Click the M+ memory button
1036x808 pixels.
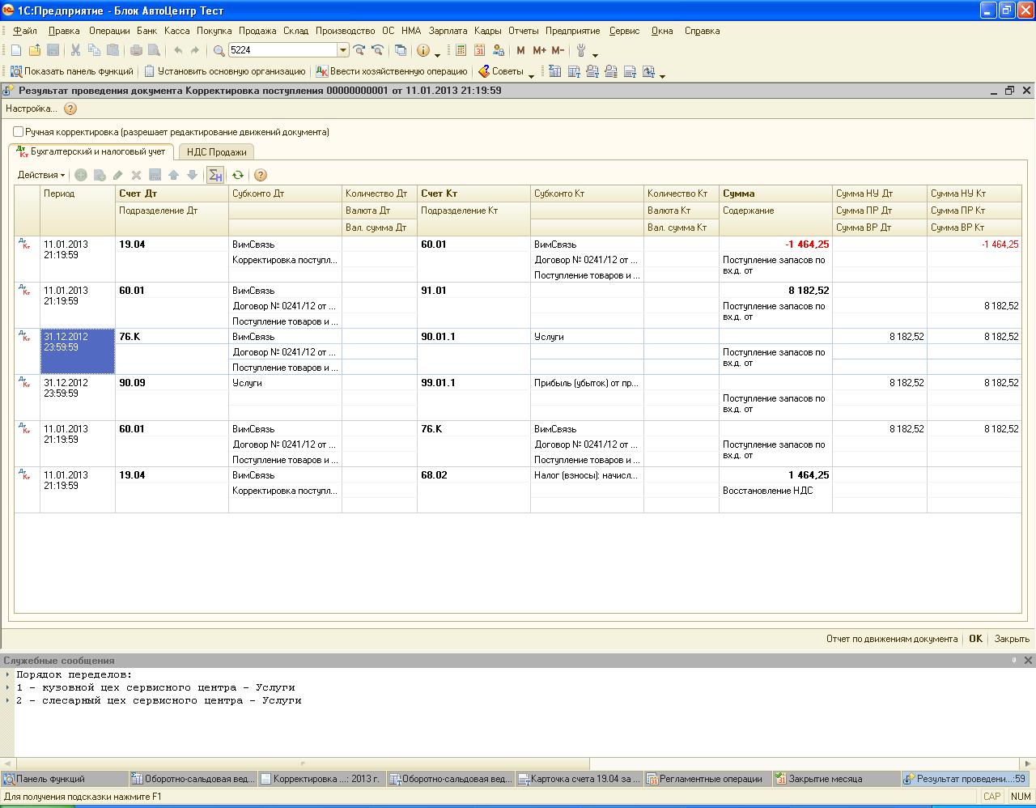tap(539, 50)
